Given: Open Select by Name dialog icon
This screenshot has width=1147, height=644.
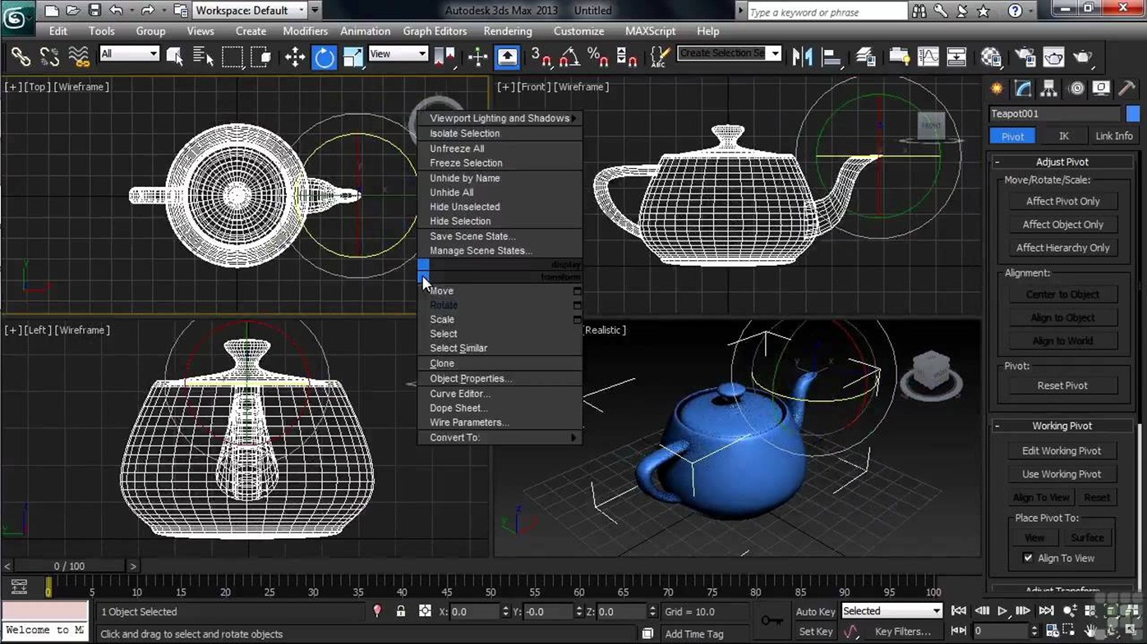Looking at the screenshot, I should (x=203, y=57).
